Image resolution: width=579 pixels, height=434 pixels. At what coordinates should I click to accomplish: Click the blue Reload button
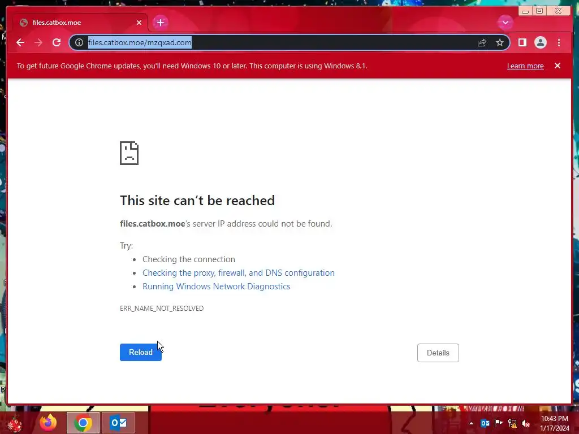pyautogui.click(x=141, y=353)
